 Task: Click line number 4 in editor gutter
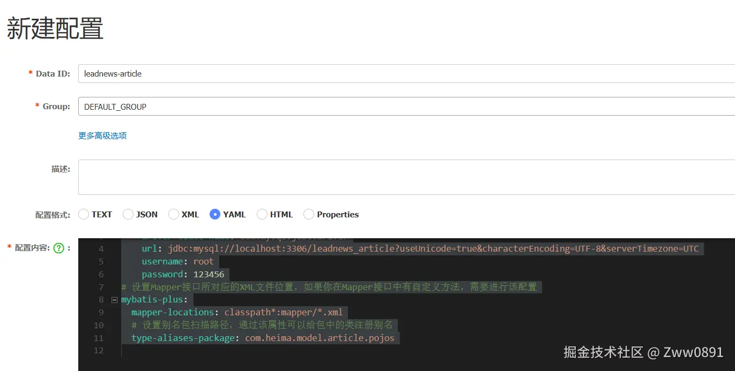pyautogui.click(x=101, y=249)
